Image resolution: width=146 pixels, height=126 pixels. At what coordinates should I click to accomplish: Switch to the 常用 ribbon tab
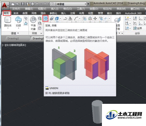click(6, 13)
